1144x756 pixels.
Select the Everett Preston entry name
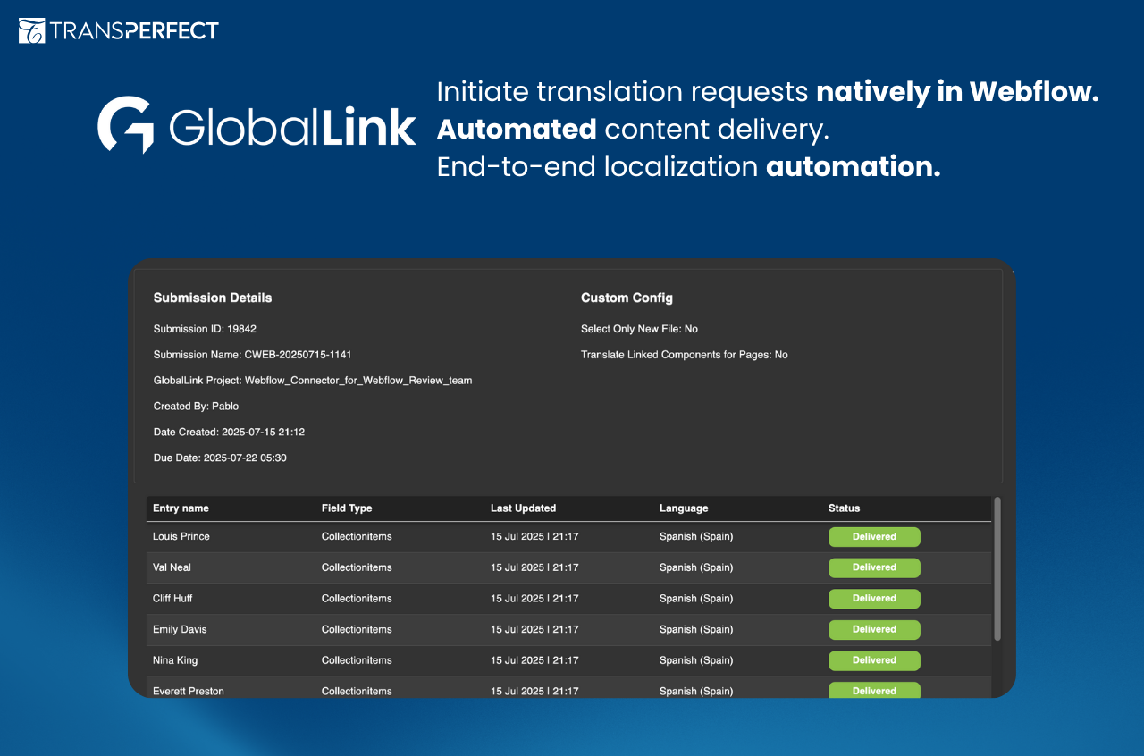tap(189, 691)
